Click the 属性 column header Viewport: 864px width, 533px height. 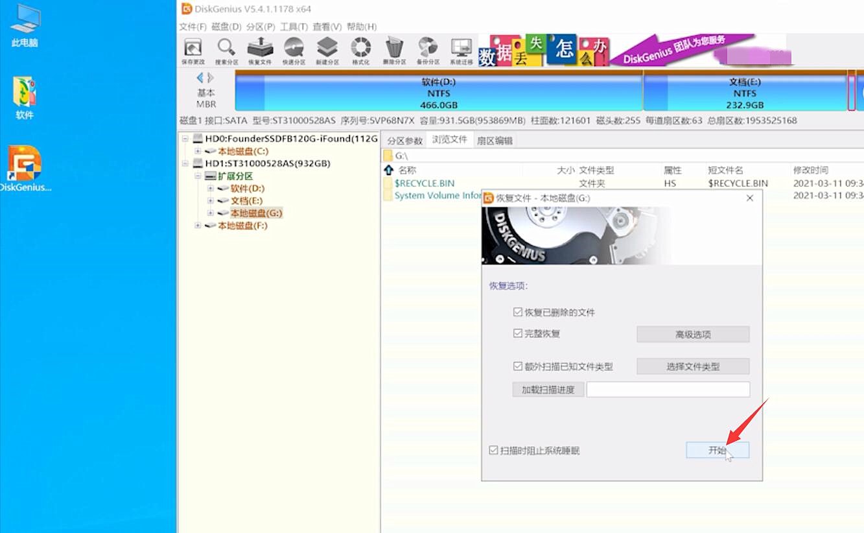pyautogui.click(x=673, y=170)
